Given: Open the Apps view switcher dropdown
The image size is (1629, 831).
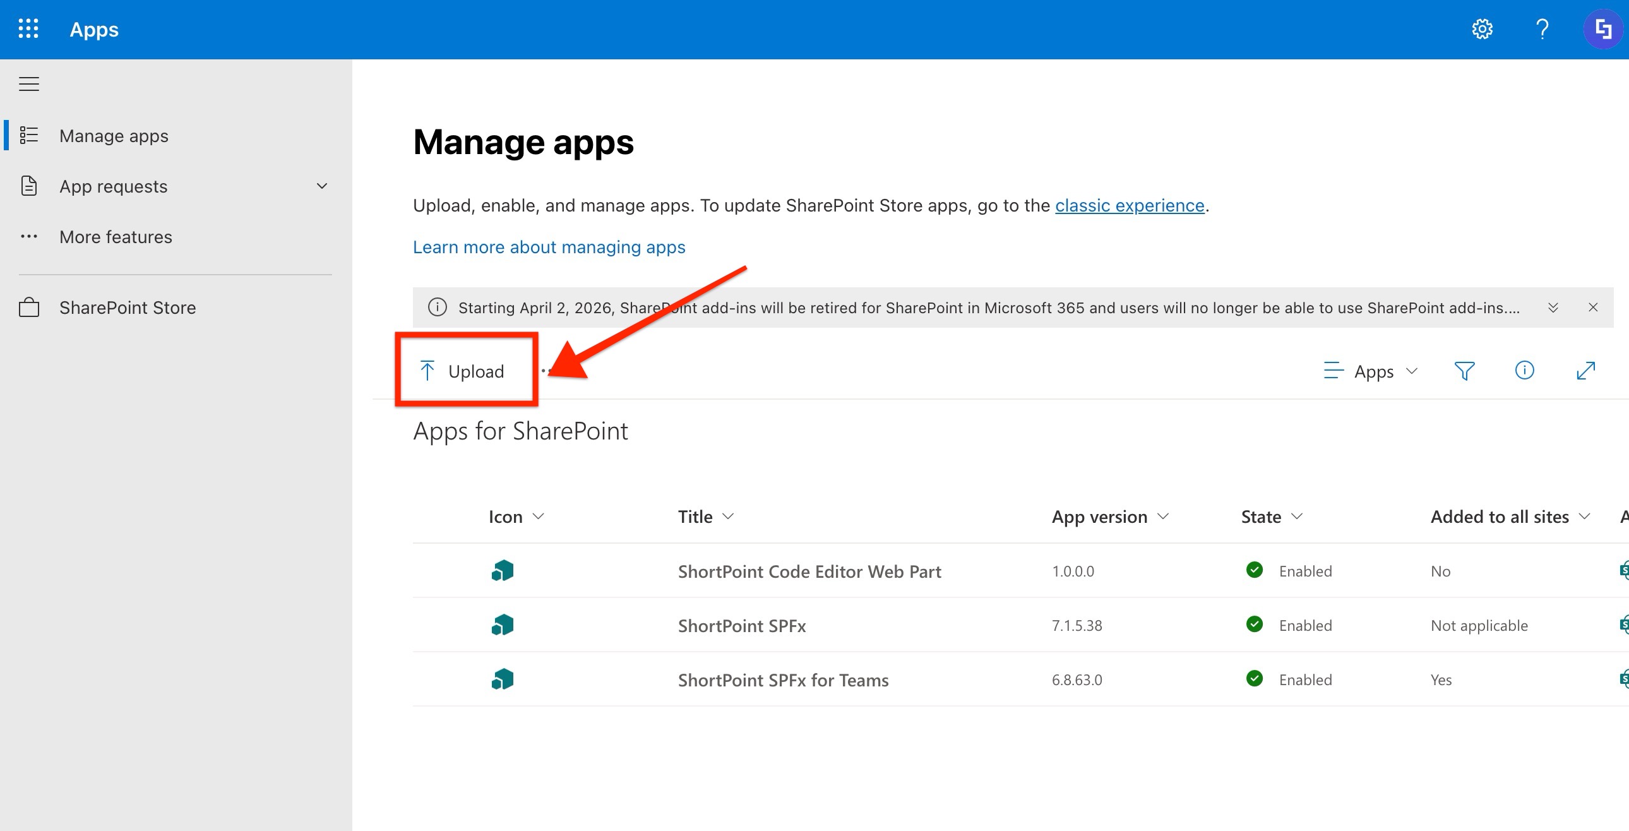Looking at the screenshot, I should tap(1371, 371).
